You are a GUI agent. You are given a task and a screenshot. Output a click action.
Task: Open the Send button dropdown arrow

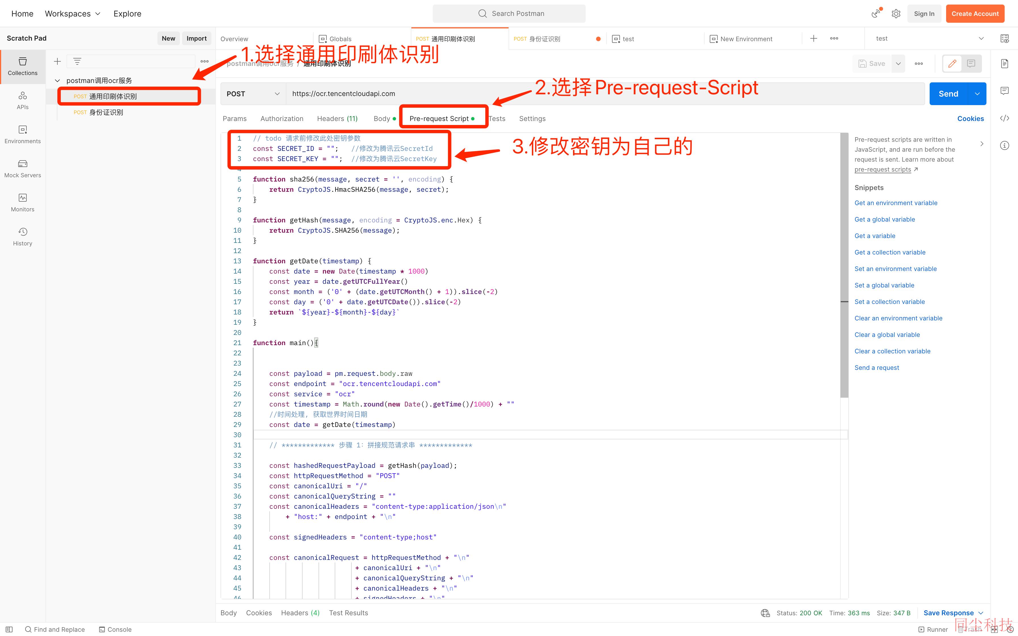977,94
